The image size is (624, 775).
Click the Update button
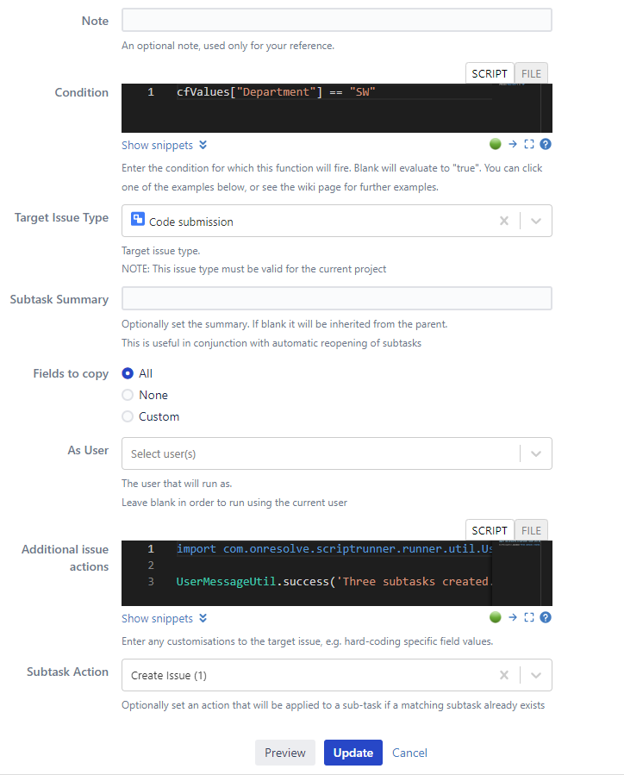tap(353, 753)
